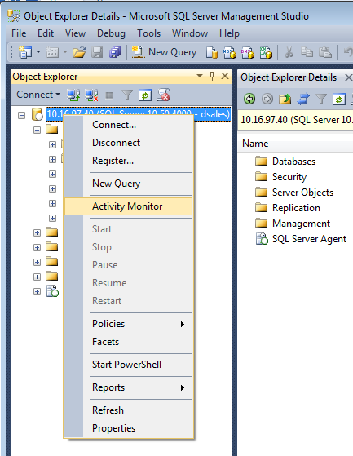Choose Register... from the context menu
Screen dimensions: 353x456
point(129,161)
